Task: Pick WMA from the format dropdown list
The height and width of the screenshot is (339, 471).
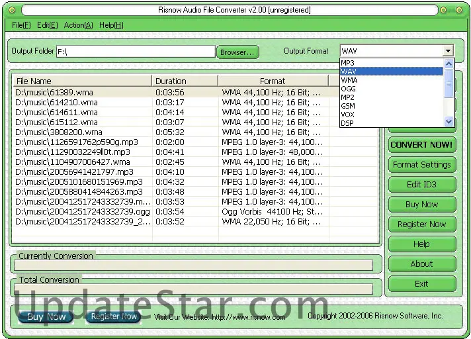Action: point(349,80)
